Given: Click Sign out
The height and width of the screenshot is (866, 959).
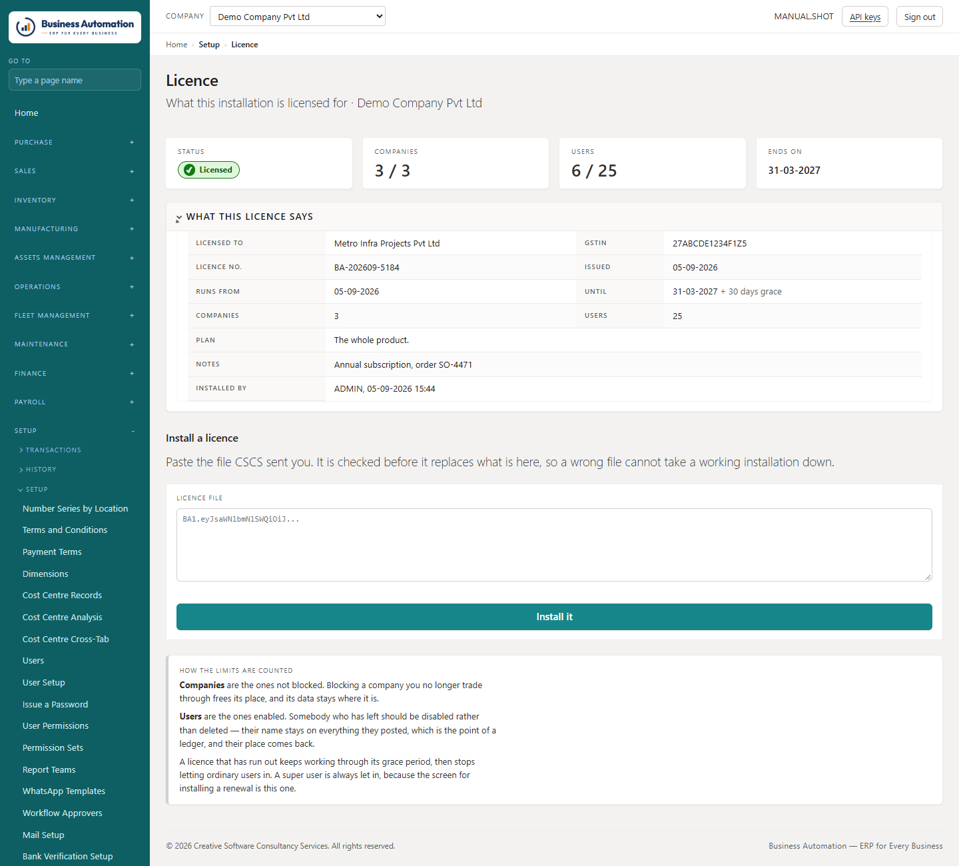Looking at the screenshot, I should point(920,17).
